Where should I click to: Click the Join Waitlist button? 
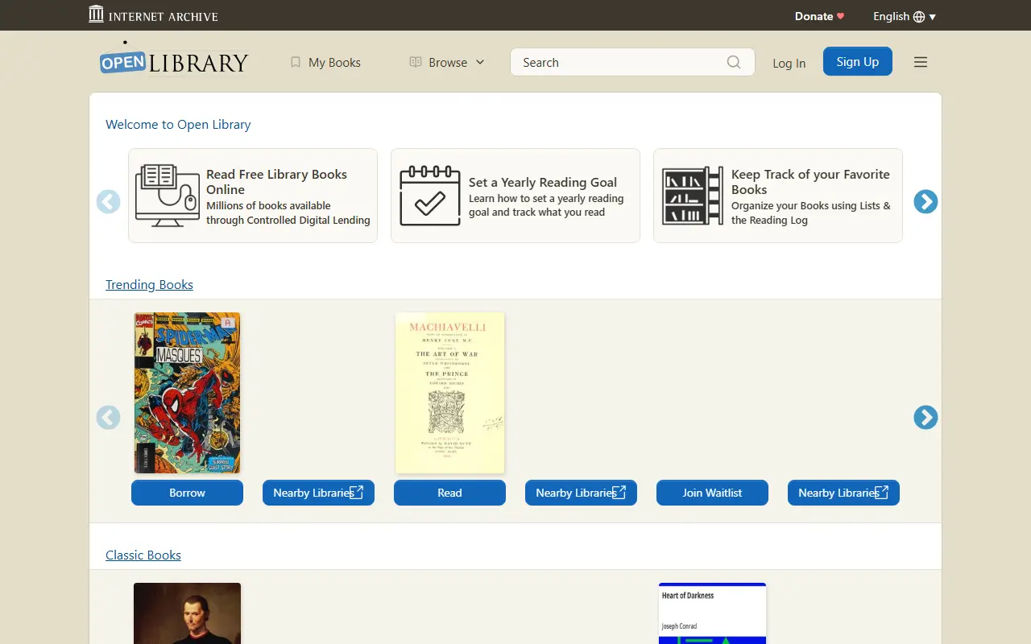tap(712, 493)
